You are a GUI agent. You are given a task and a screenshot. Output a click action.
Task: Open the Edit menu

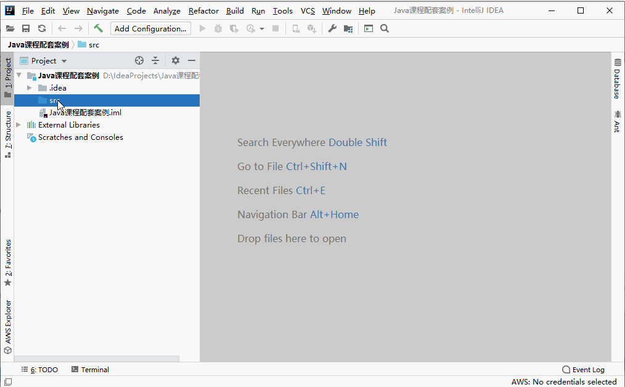coord(48,10)
